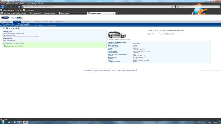The image size is (221, 124).
Task: Select the Informace navigation tab
Action: [27, 21]
